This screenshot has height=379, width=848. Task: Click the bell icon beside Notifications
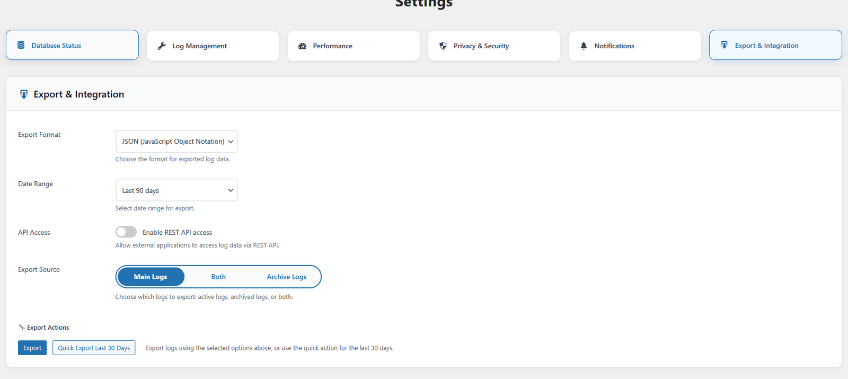[584, 46]
